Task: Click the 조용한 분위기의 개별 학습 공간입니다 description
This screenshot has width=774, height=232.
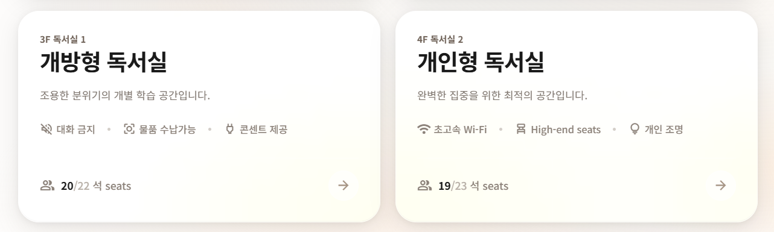Action: pyautogui.click(x=125, y=96)
